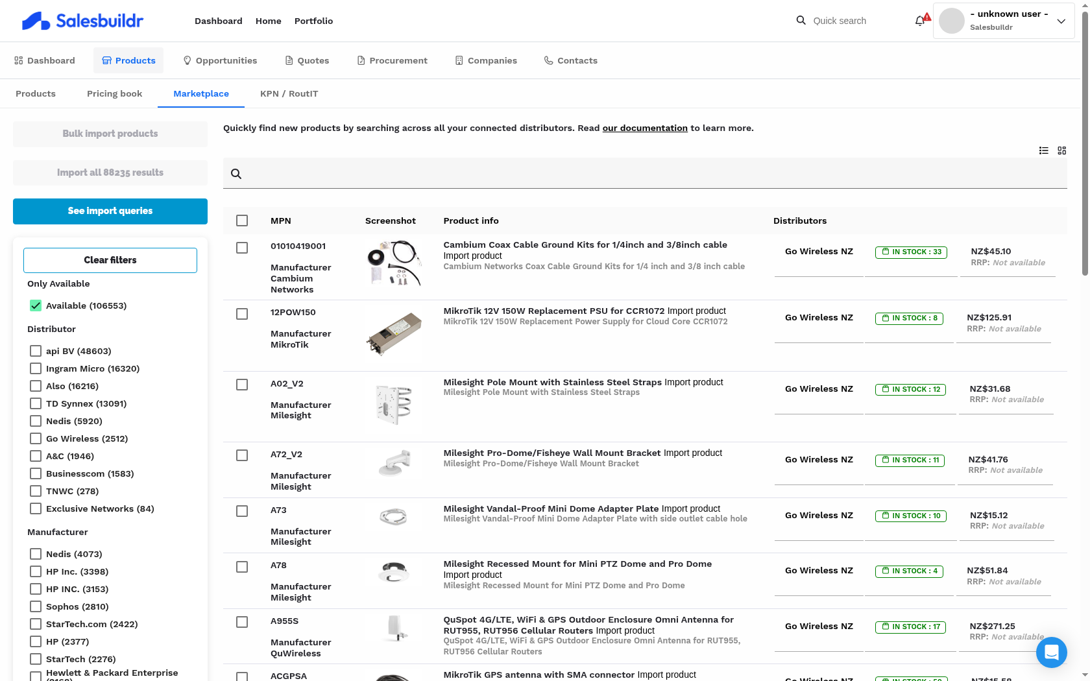Image resolution: width=1090 pixels, height=681 pixels.
Task: Click Portfolio in the top header
Action: (314, 21)
